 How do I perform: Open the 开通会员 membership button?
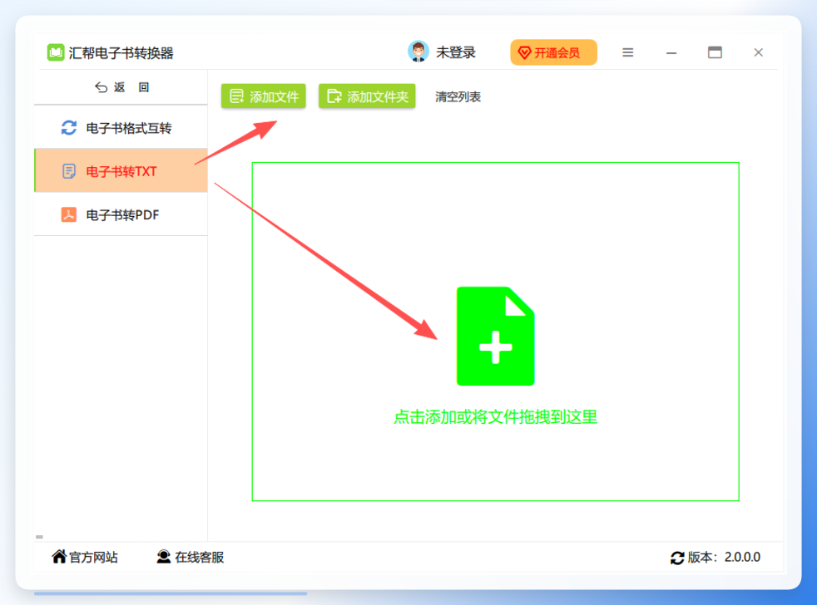[x=553, y=52]
